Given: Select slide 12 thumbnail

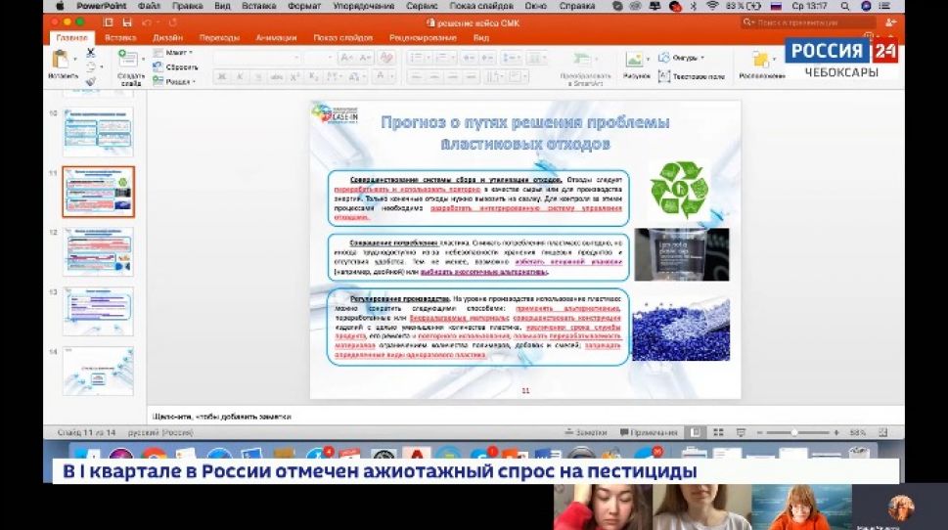Looking at the screenshot, I should [x=98, y=252].
